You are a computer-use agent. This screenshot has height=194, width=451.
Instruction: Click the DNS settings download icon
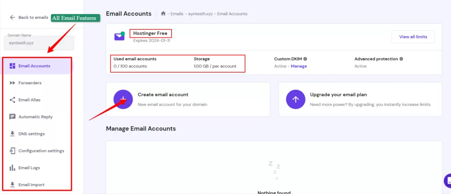12,134
